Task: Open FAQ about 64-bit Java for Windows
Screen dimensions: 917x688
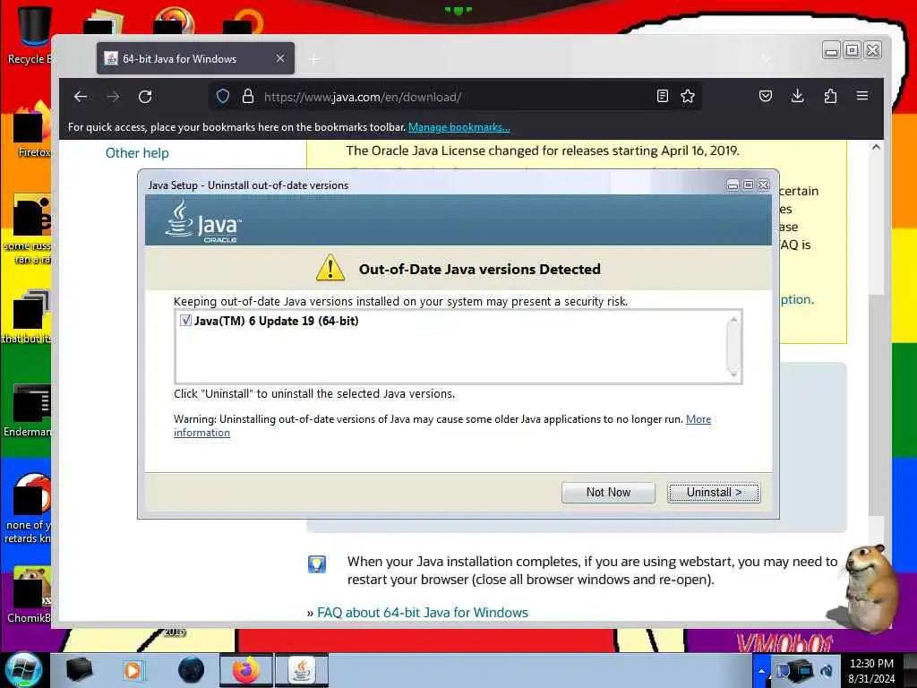Action: point(423,613)
